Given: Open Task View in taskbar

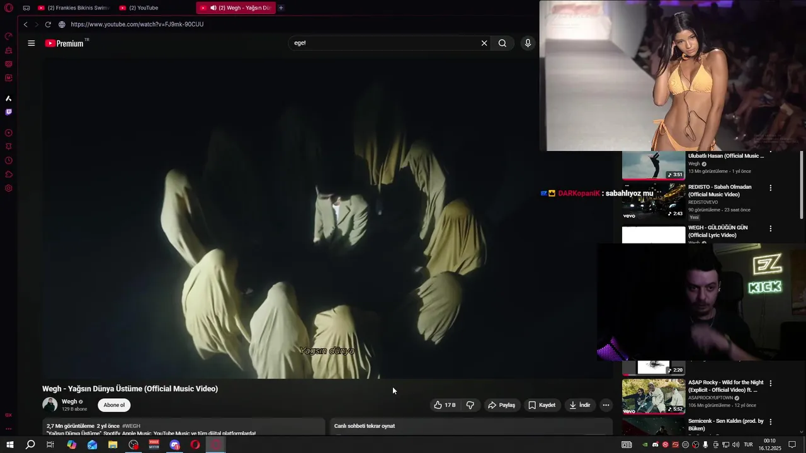Looking at the screenshot, I should coord(50,445).
